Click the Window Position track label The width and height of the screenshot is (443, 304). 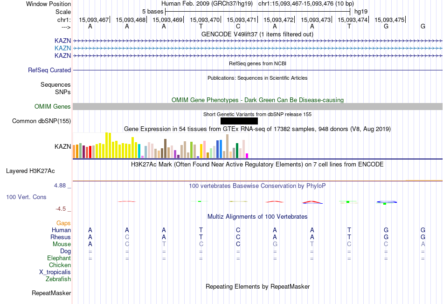tap(48, 4)
